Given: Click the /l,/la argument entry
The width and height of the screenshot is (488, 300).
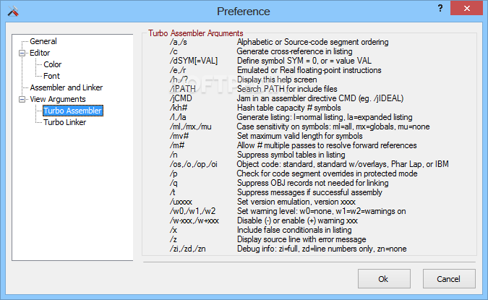Looking at the screenshot, I should [x=178, y=117].
